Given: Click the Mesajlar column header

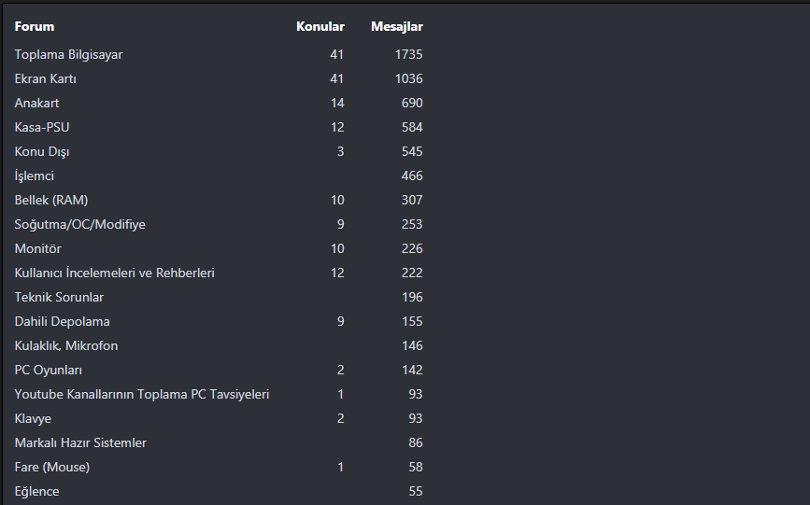Looking at the screenshot, I should tap(397, 27).
